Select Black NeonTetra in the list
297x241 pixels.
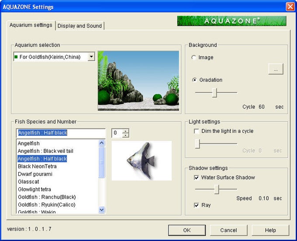point(37,166)
